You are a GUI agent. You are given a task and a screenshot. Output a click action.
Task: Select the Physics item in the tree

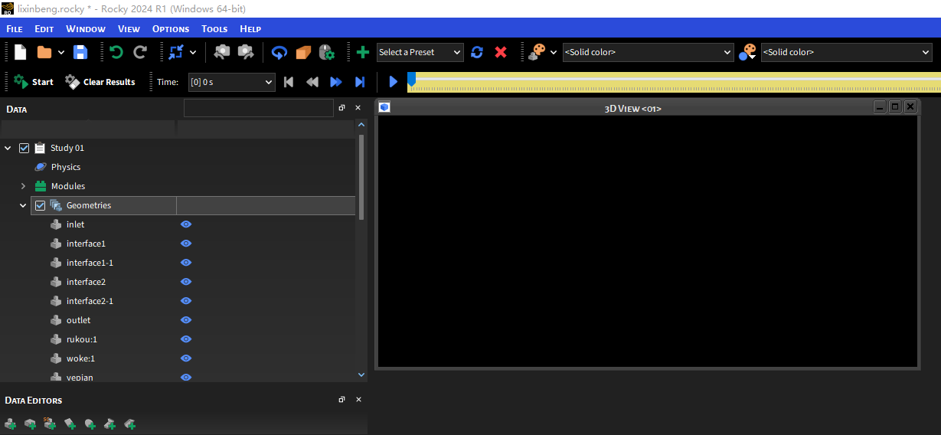pos(66,167)
